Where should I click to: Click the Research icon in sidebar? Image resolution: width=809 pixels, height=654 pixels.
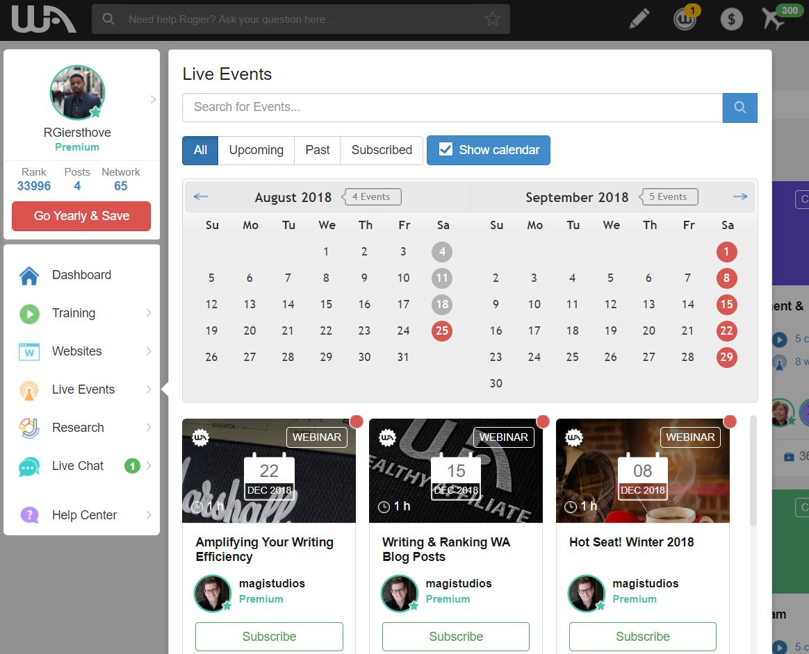coord(29,428)
